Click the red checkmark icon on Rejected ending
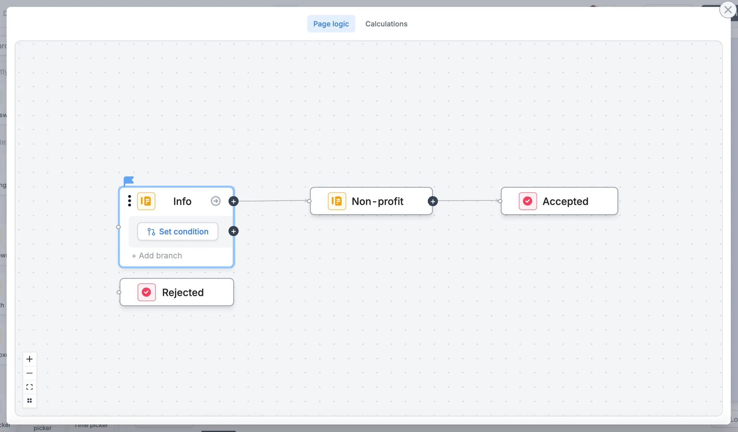Screen dimensions: 738x432 146,292
